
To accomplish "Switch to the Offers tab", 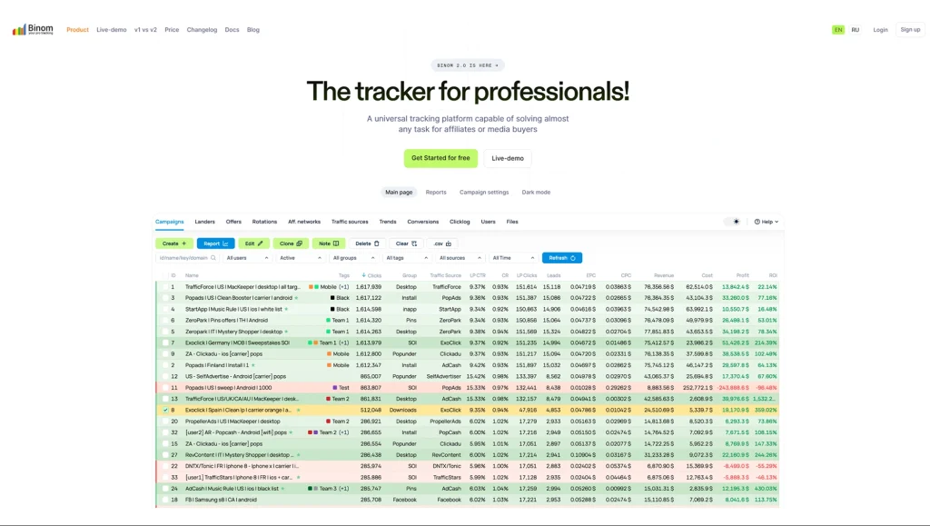I will tap(233, 222).
